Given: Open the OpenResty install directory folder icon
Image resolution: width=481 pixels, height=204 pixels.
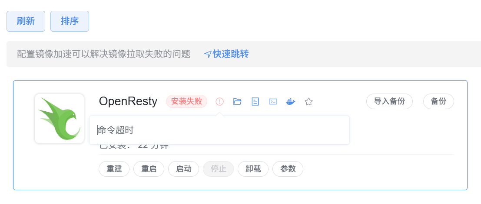Looking at the screenshot, I should (237, 102).
